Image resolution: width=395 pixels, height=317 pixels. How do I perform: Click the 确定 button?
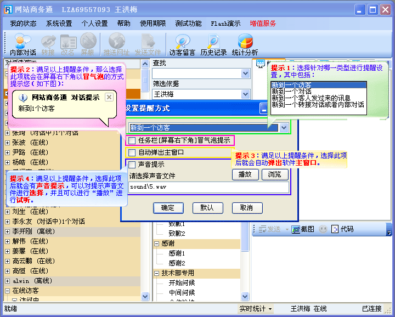click(x=168, y=208)
